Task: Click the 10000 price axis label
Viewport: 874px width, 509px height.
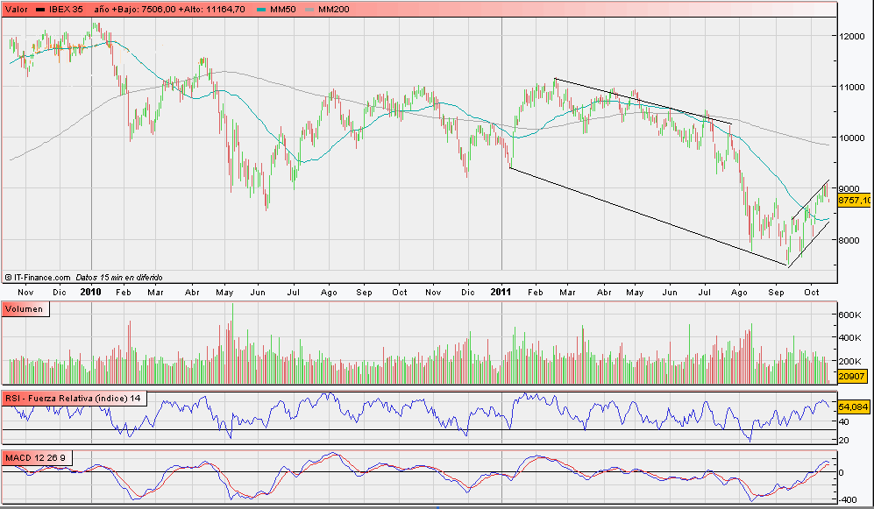Action: 852,138
